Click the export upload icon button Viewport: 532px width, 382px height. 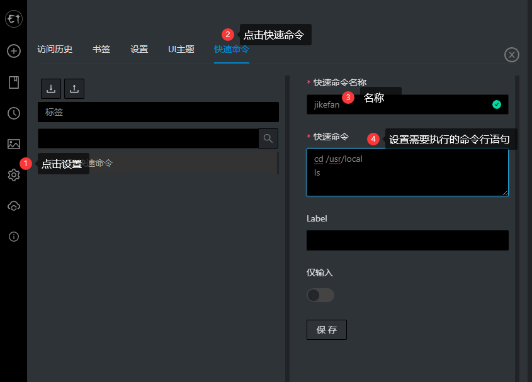click(x=74, y=89)
